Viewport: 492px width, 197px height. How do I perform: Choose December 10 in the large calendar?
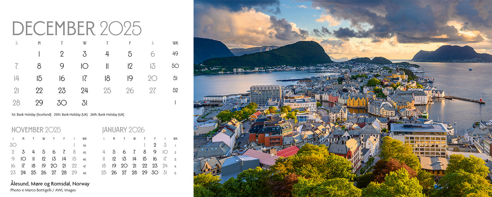point(84,66)
